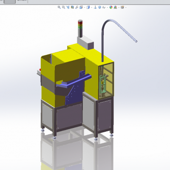Click the Zoom to Fit magnifier icon
Image resolution: width=170 pixels, height=170 pixels.
pyautogui.click(x=59, y=7)
